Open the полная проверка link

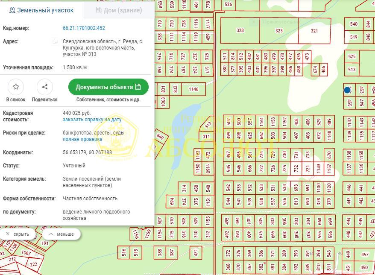click(x=82, y=139)
